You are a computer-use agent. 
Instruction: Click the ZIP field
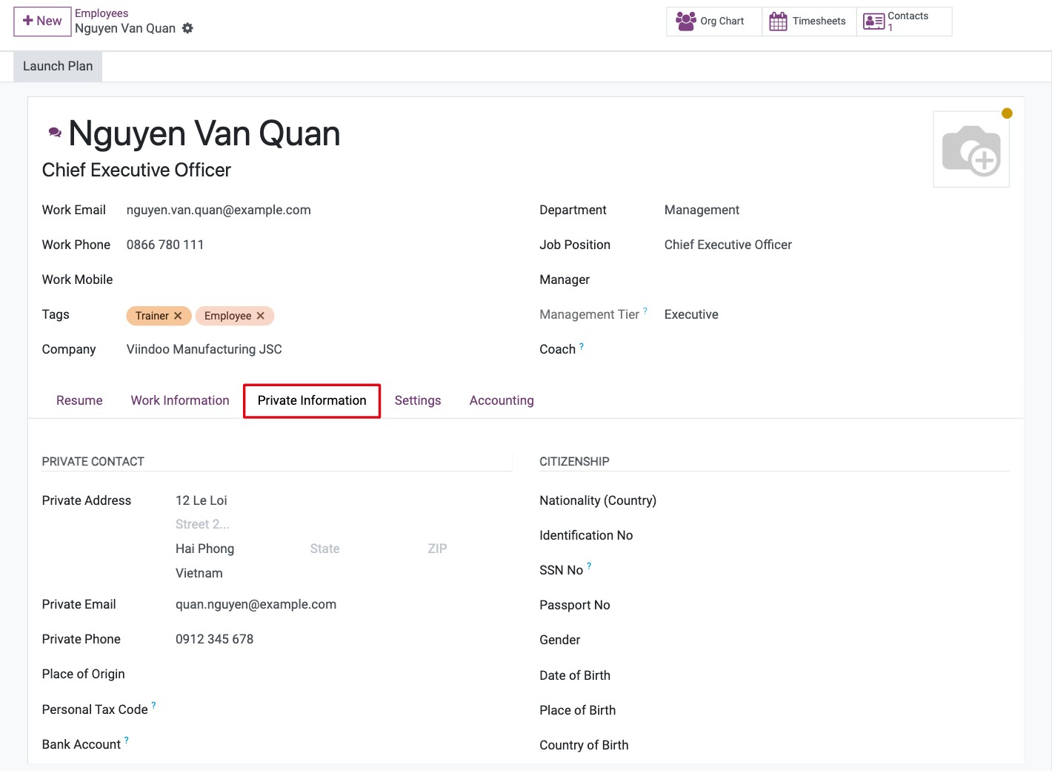(x=468, y=549)
